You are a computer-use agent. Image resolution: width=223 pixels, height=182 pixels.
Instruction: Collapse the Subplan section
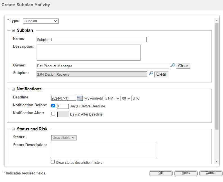point(13,31)
